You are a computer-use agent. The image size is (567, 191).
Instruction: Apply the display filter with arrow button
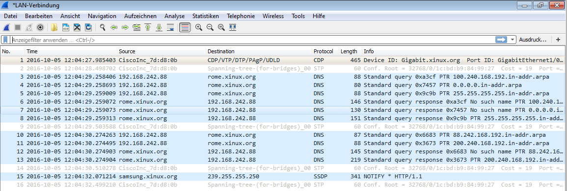pos(502,40)
